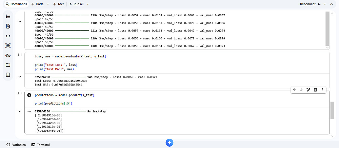339x148 pixels.
Task: Open the Commands search palette
Action: [16, 4]
